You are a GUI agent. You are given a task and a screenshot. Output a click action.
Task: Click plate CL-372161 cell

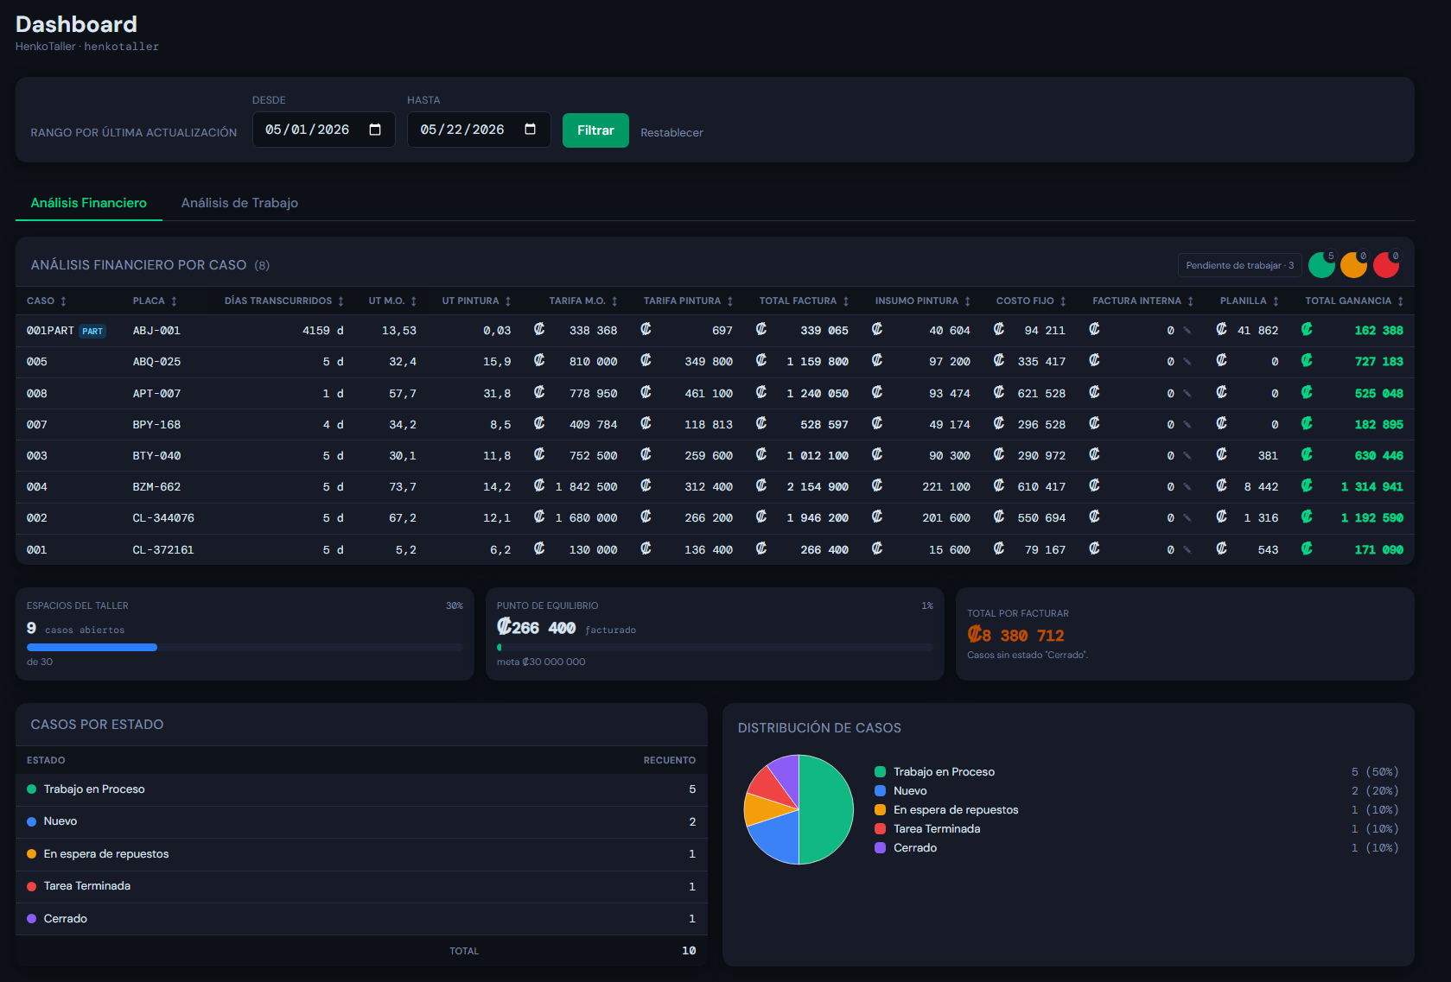pyautogui.click(x=163, y=550)
